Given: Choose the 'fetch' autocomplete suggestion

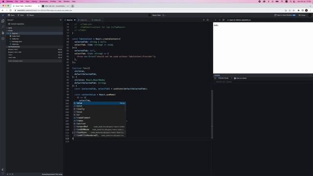Looking at the screenshot, I should [99, 106].
